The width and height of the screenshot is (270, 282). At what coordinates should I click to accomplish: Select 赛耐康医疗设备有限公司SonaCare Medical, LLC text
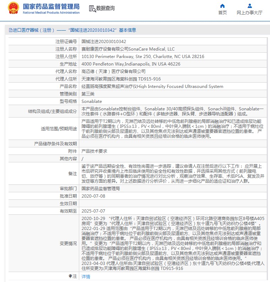(128, 49)
